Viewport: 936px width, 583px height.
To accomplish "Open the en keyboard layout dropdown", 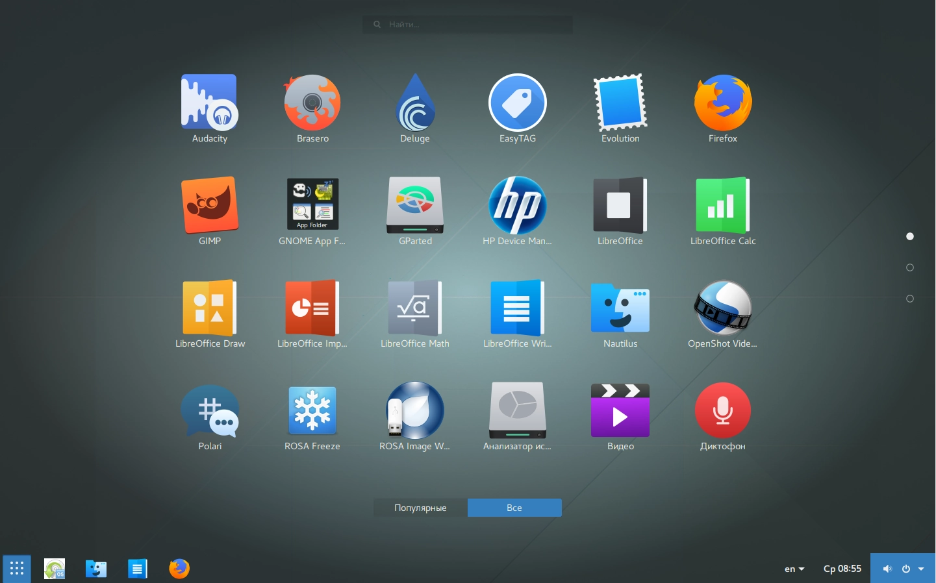I will [x=794, y=569].
